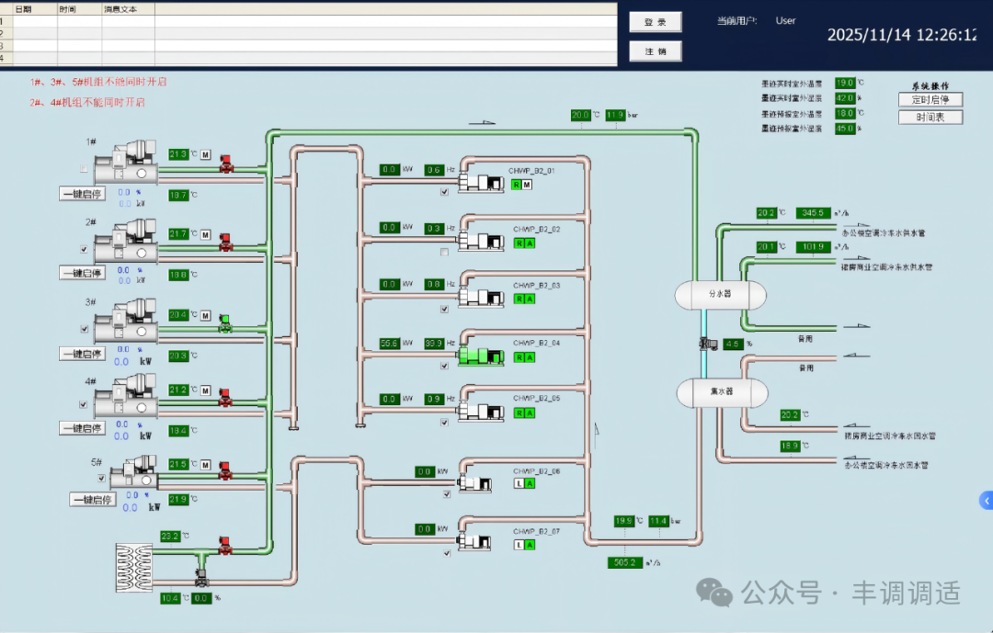This screenshot has width=993, height=633.
Task: Click bypass valve between 分水器 and 集水器
Action: pyautogui.click(x=708, y=345)
